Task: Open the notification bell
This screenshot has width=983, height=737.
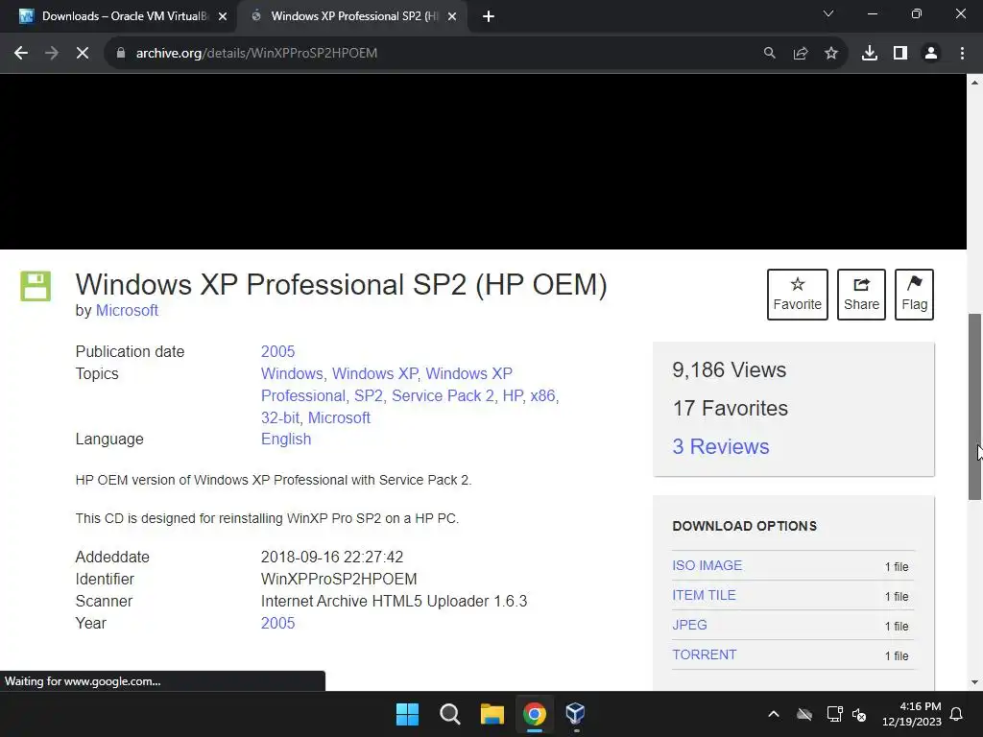Action: pos(957,714)
